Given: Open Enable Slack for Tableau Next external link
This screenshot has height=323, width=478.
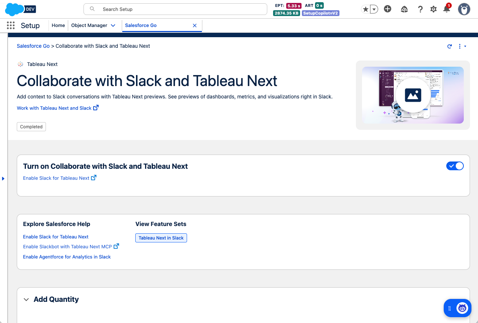Looking at the screenshot, I should pos(59,178).
